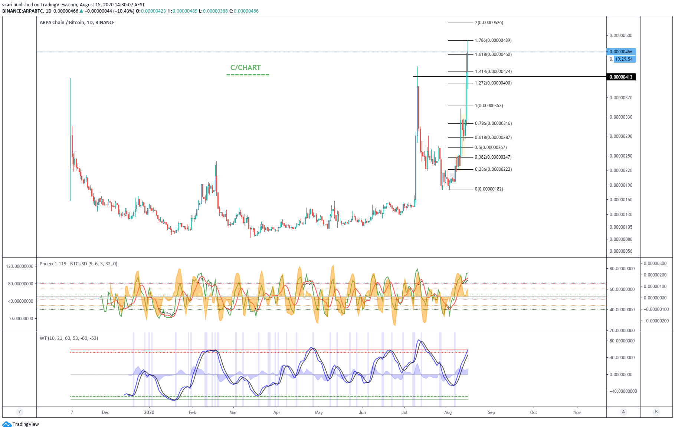Select the 0(0.00000182) Fibonacci base level
The image size is (675, 431).
pos(489,189)
